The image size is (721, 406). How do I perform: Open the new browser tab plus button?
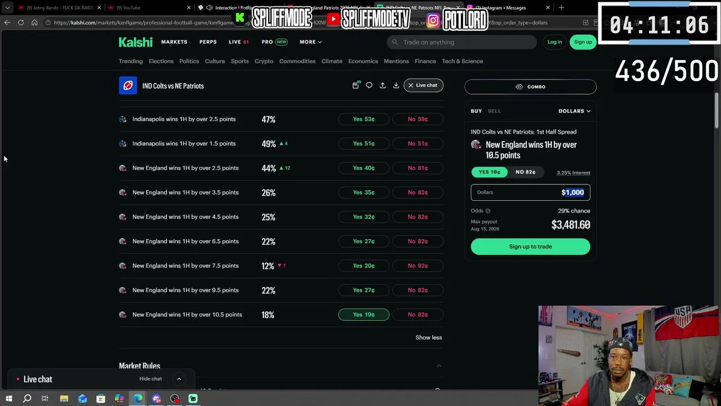point(561,8)
